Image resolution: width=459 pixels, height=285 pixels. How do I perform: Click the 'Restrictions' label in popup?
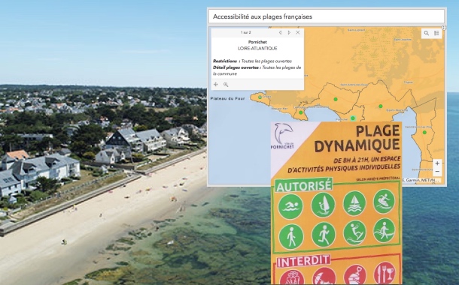225,61
